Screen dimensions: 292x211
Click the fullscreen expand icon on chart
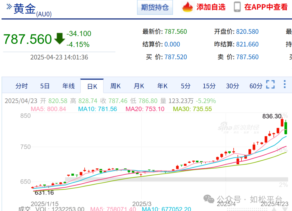[x=270, y=84]
